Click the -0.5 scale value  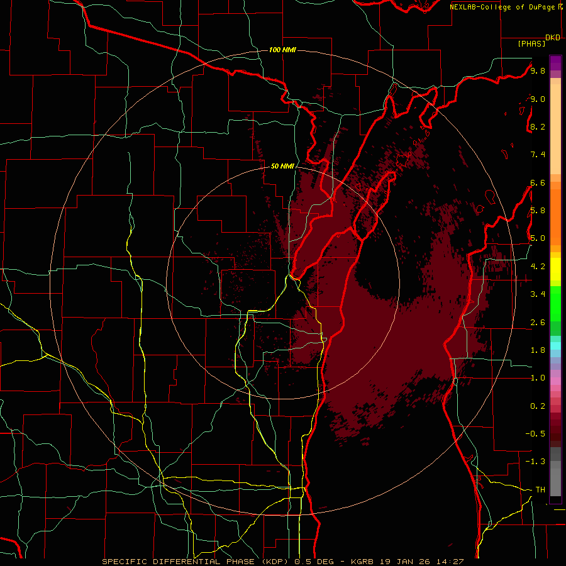(535, 434)
